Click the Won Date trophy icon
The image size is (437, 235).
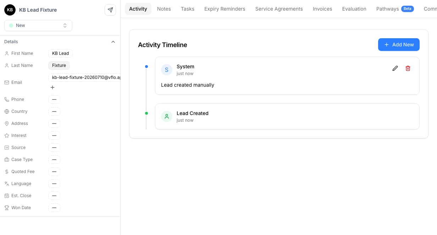pos(7,208)
